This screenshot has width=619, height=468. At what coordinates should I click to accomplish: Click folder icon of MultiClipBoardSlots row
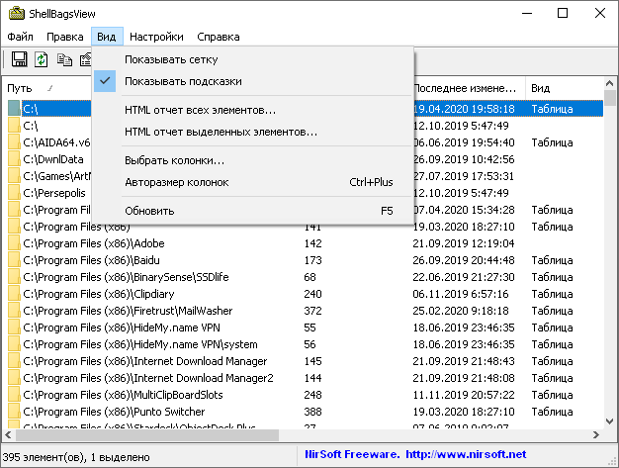click(x=14, y=395)
